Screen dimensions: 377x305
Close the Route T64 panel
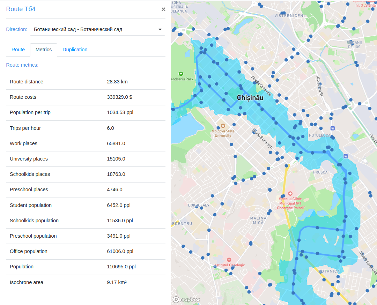point(163,9)
